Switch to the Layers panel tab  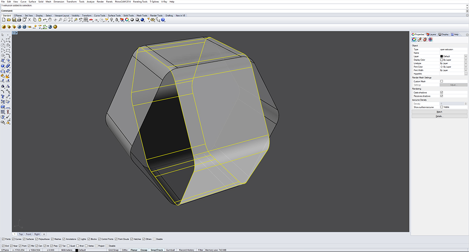tap(431, 34)
